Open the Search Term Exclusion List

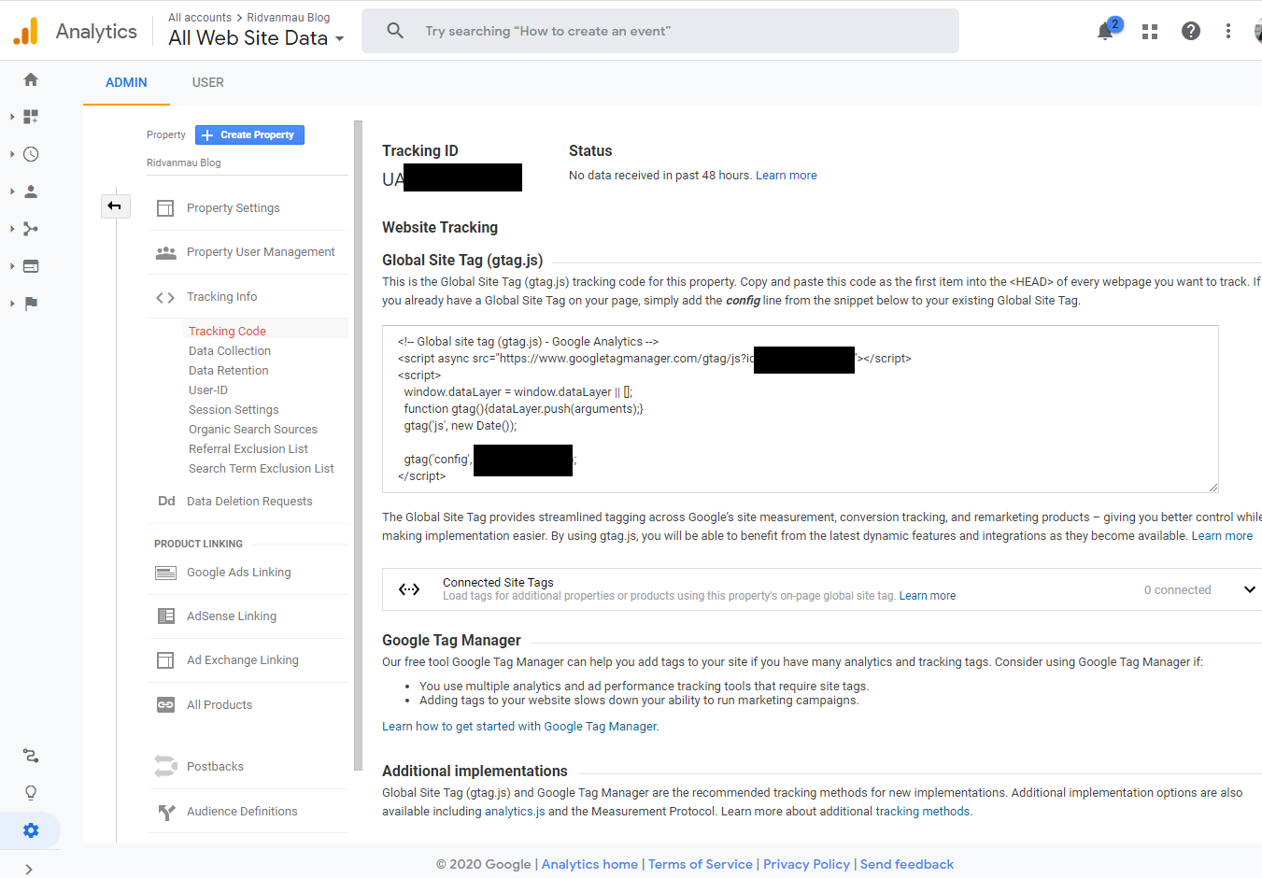tap(262, 469)
